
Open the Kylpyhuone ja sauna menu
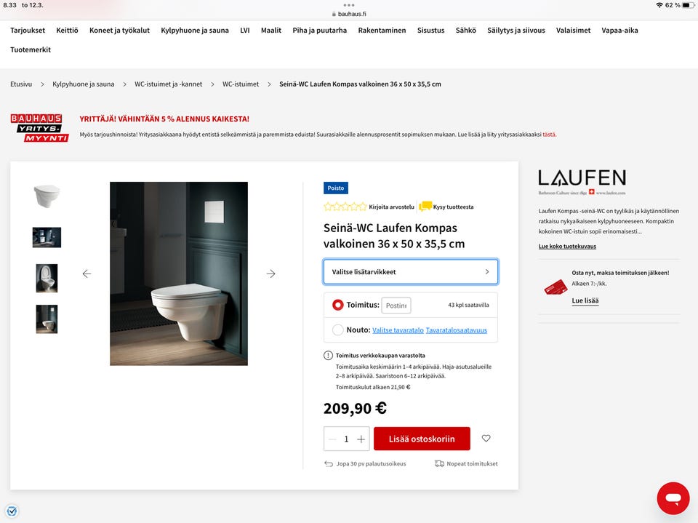pos(195,31)
